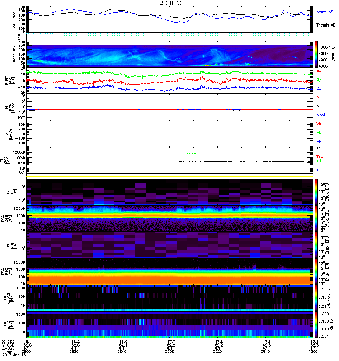Select the black "Tell" legend label
This screenshot has width=339, height=361.
point(320,148)
